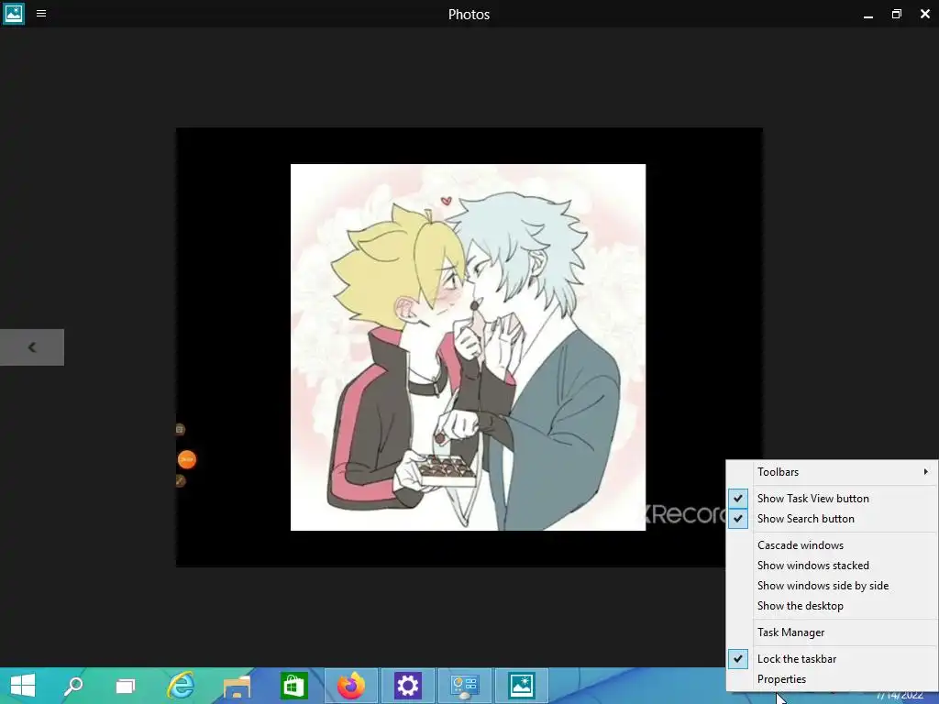Switch to Control Panel taskbar icon
The height and width of the screenshot is (704, 939).
[465, 686]
